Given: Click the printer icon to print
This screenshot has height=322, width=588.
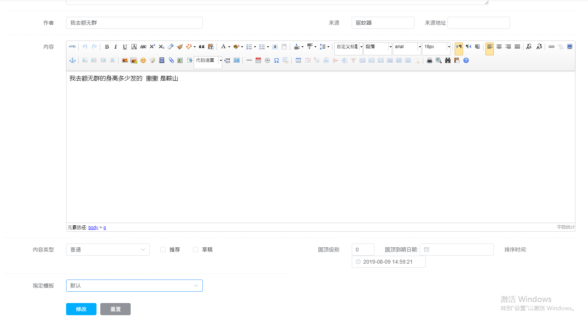Looking at the screenshot, I should [x=429, y=60].
